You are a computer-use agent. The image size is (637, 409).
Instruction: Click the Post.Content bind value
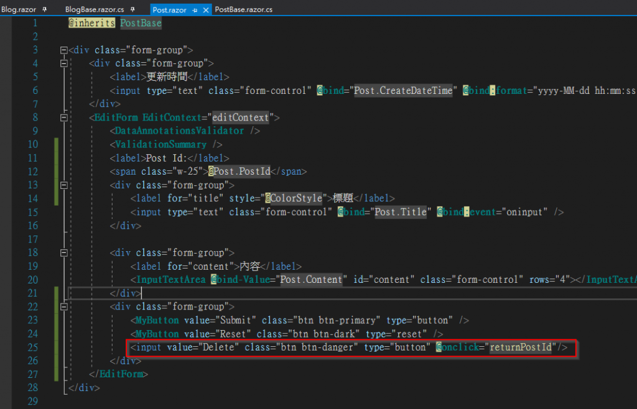[311, 280]
